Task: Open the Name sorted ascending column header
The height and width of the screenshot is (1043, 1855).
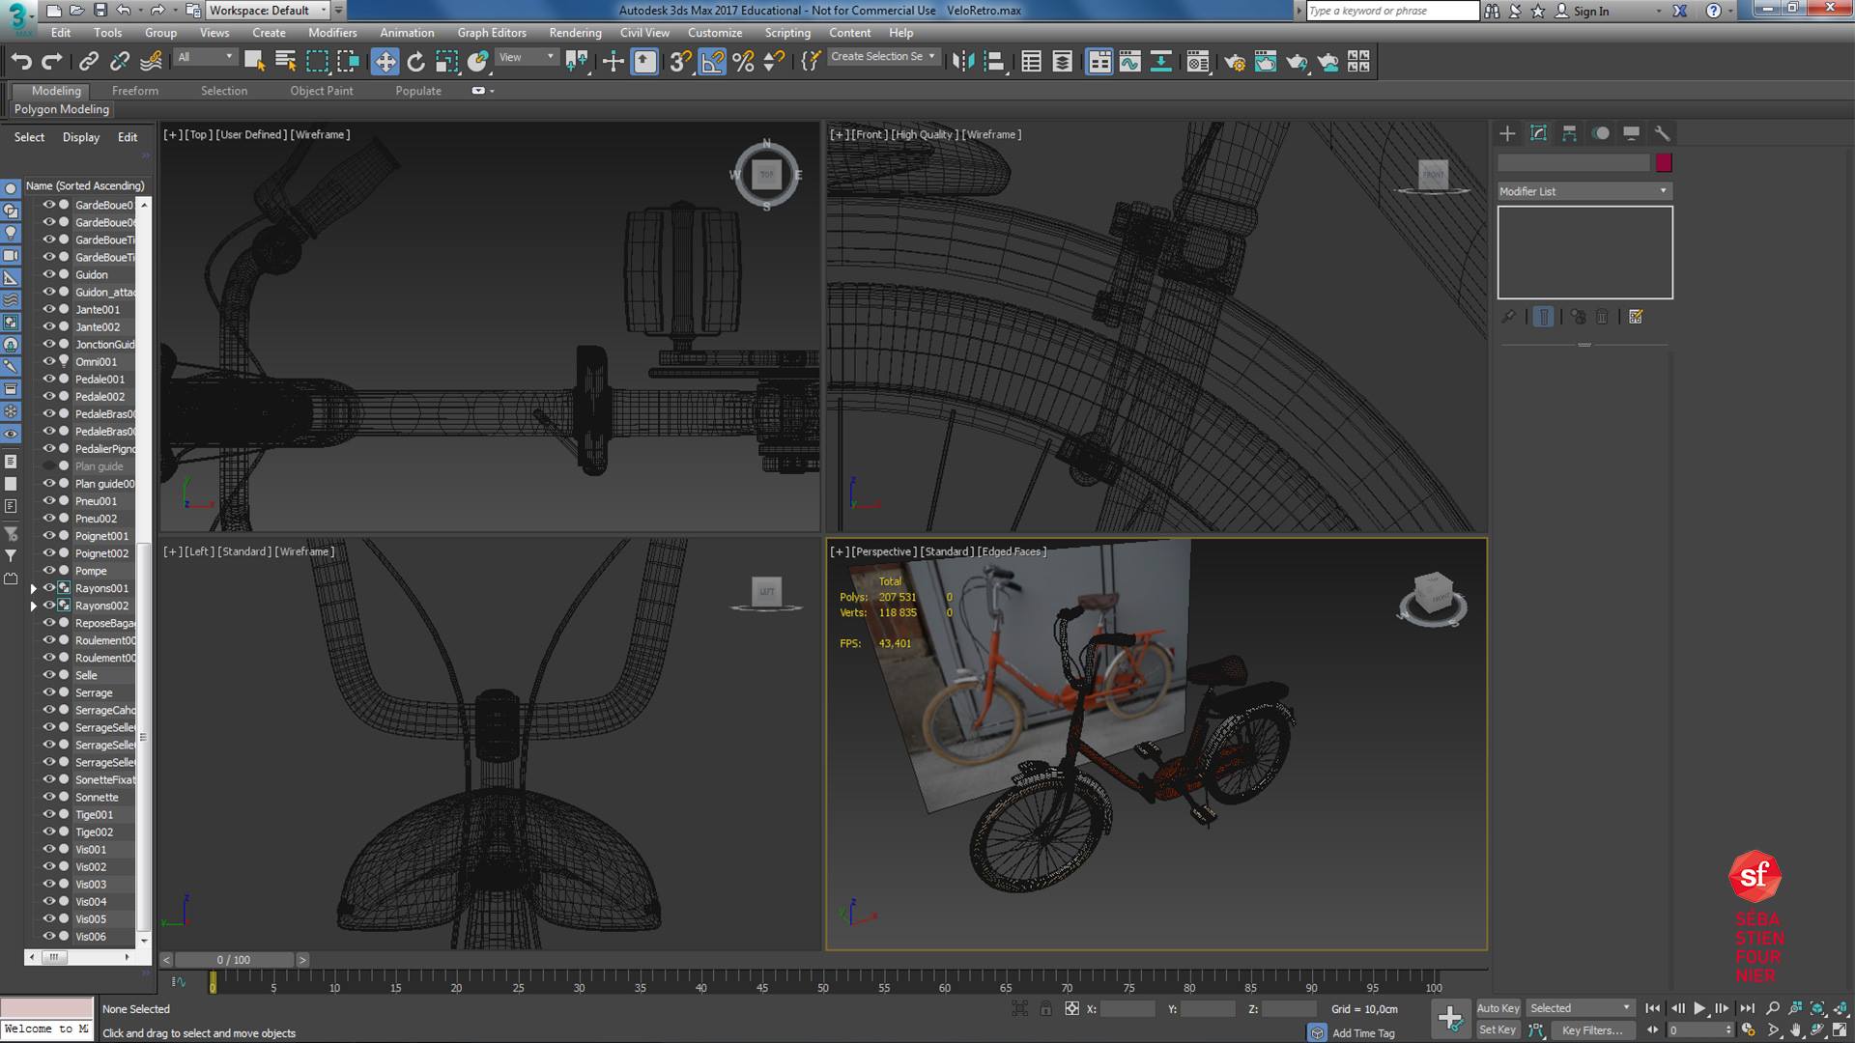Action: pyautogui.click(x=85, y=185)
